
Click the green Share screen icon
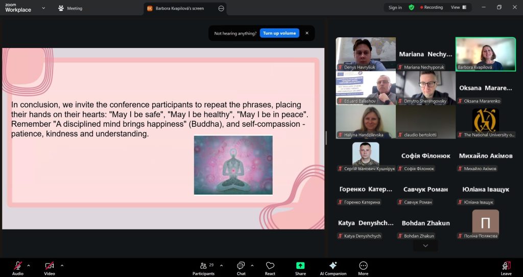pos(300,266)
